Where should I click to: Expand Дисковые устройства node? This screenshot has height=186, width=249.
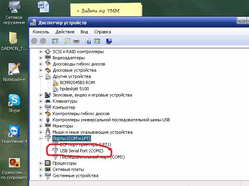coord(40,70)
